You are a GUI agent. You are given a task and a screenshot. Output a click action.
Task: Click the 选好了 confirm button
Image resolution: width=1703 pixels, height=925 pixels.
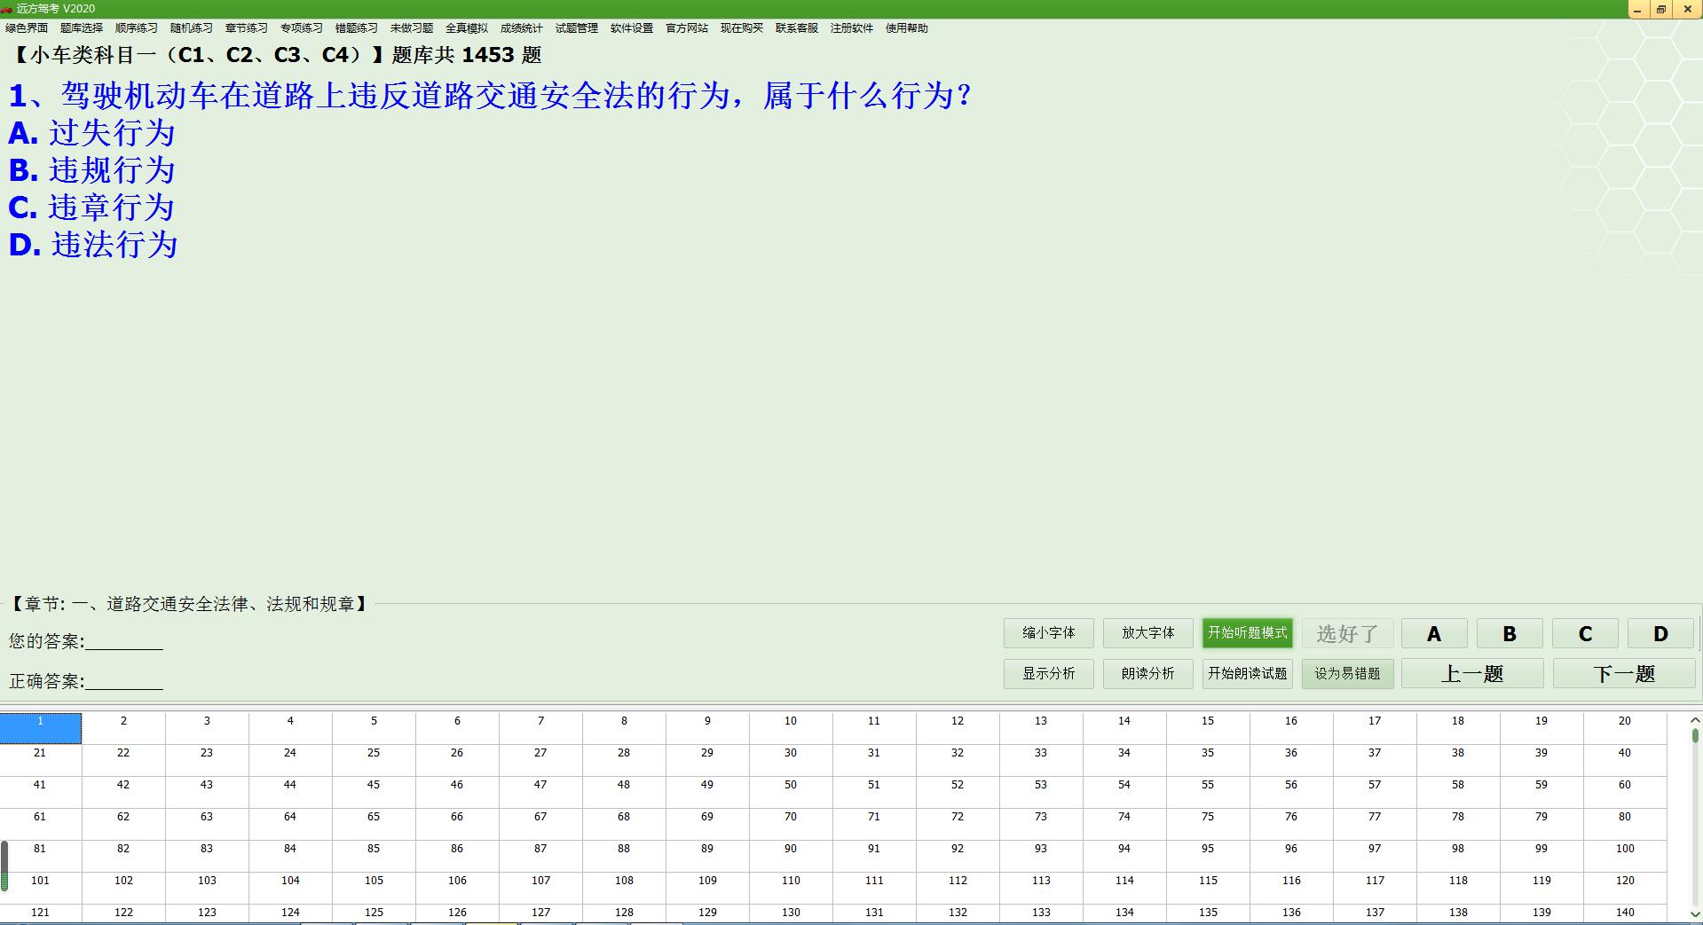(x=1347, y=633)
